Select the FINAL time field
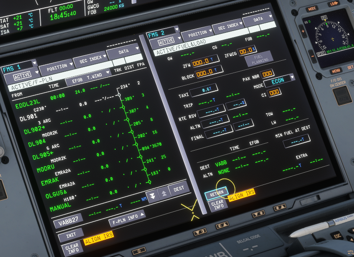354x257 pixels. 243,125
